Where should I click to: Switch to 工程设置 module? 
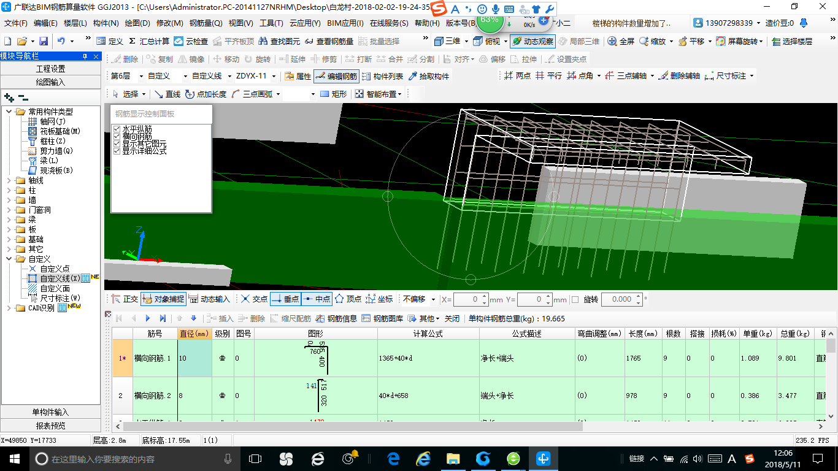tap(50, 69)
